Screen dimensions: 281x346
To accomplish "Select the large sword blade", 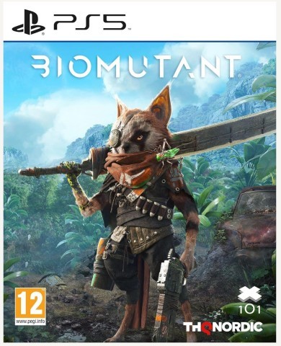I will point(223,134).
